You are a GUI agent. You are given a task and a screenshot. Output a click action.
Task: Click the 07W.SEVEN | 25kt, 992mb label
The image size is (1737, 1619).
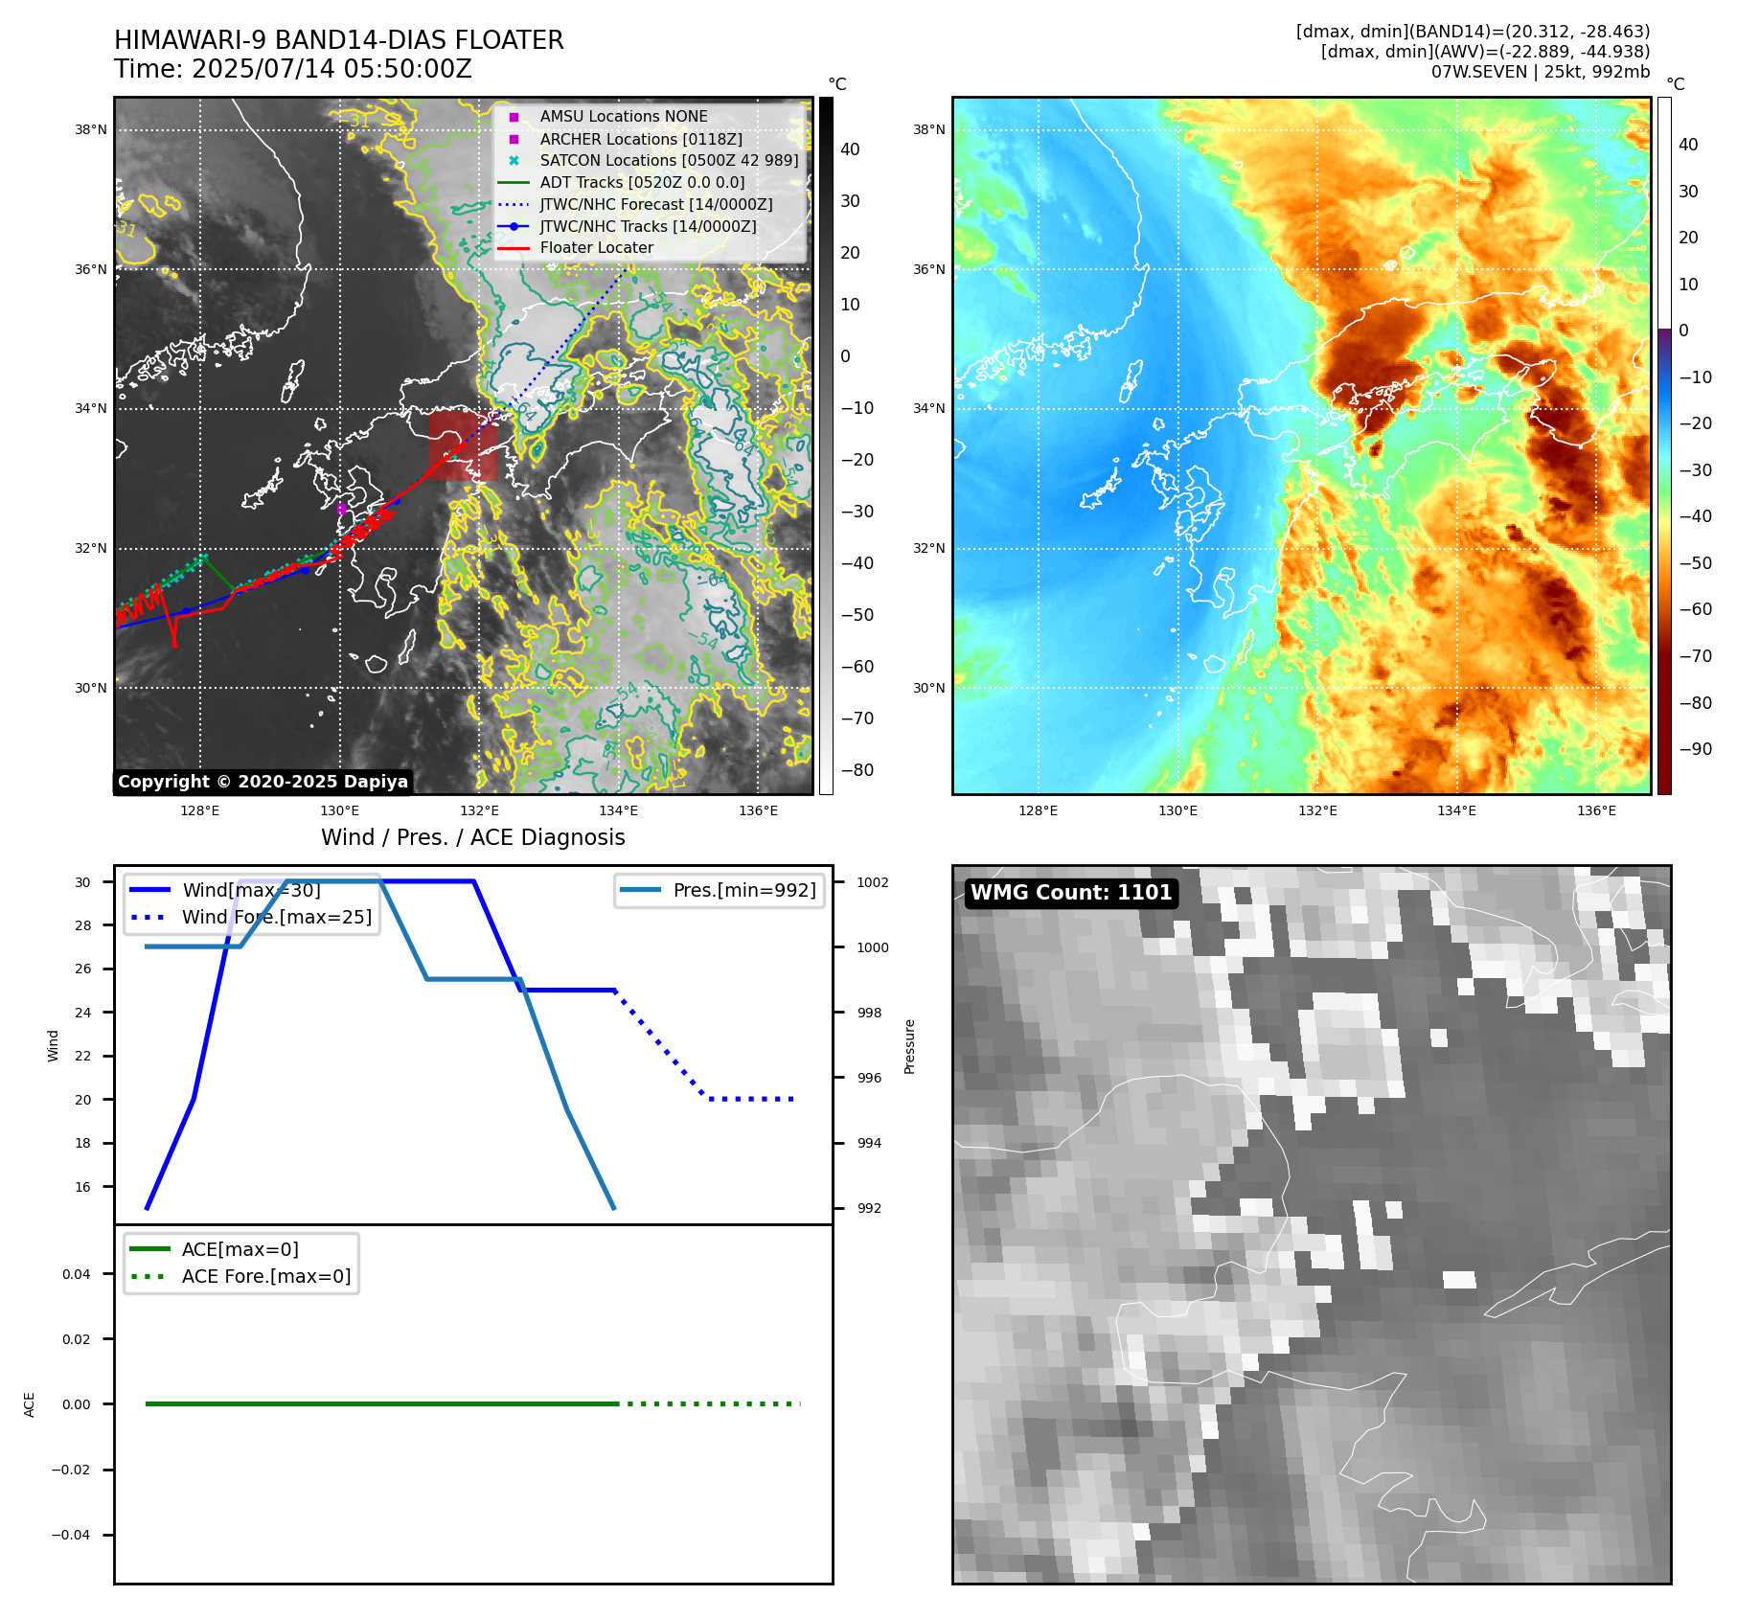[x=1541, y=72]
